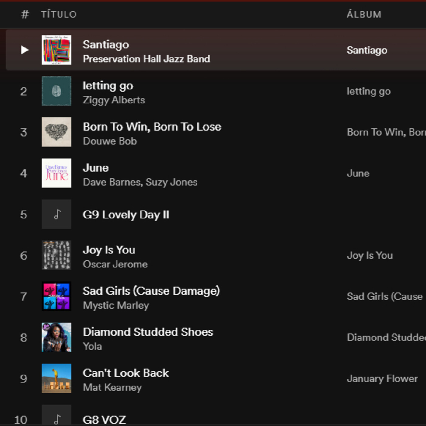The width and height of the screenshot is (426, 426).
Task: Click music note placeholder for G8 VOZ
Action: (56, 415)
